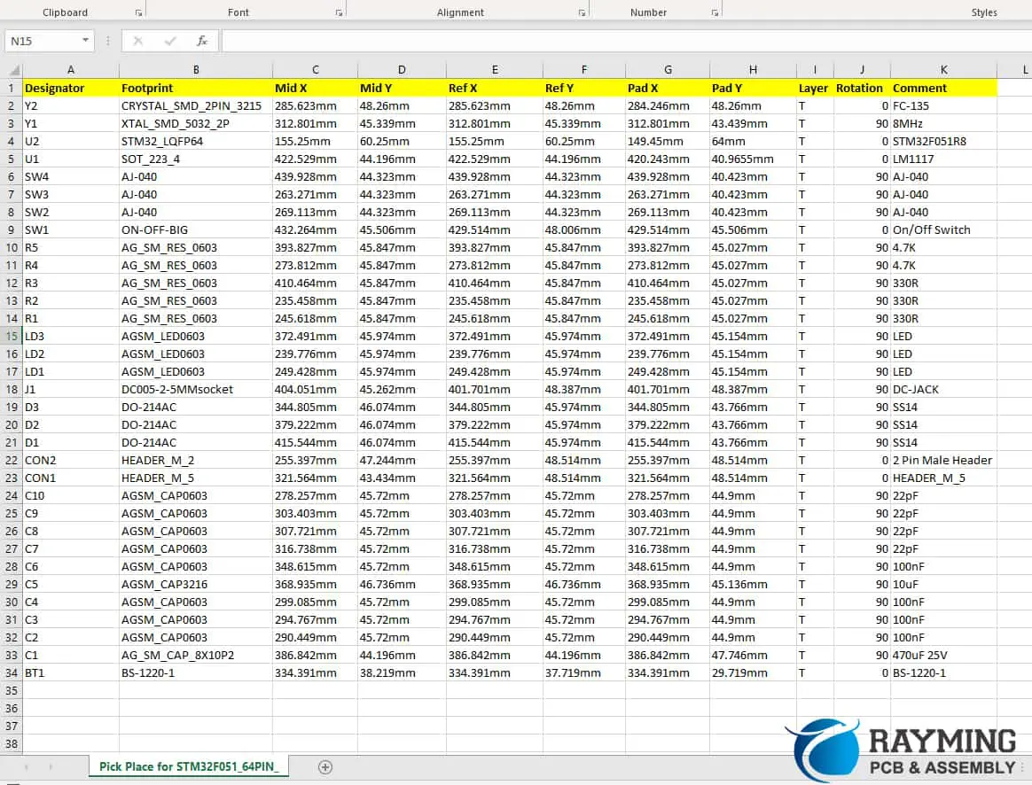Open the Number format dialog launcher

pyautogui.click(x=715, y=13)
